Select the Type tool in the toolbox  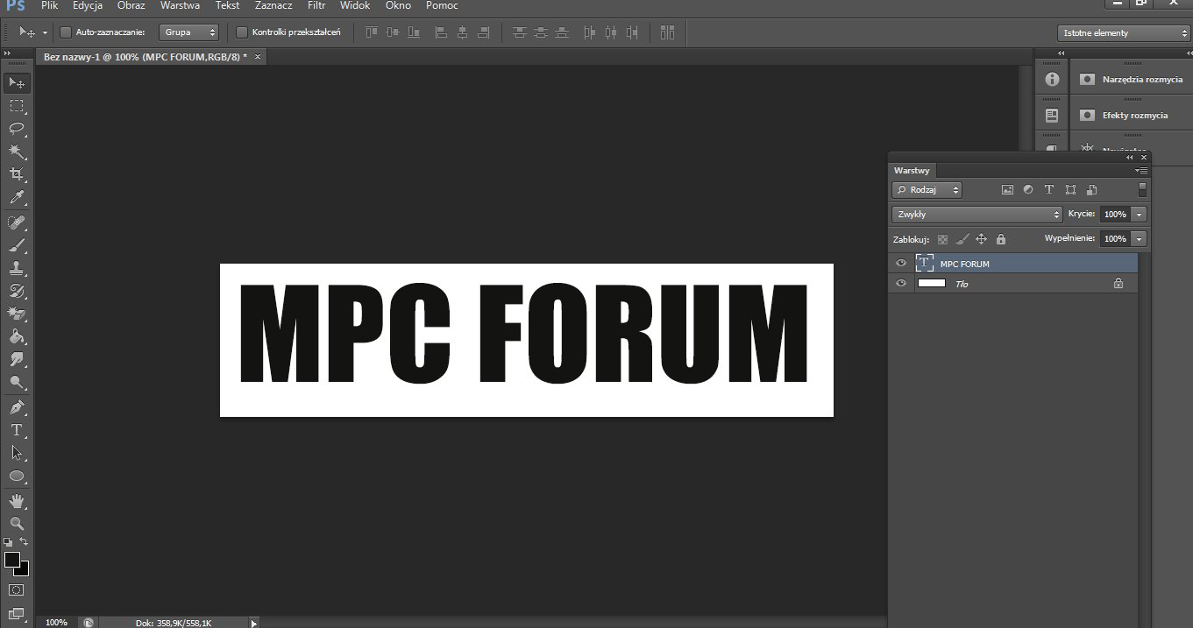[17, 430]
